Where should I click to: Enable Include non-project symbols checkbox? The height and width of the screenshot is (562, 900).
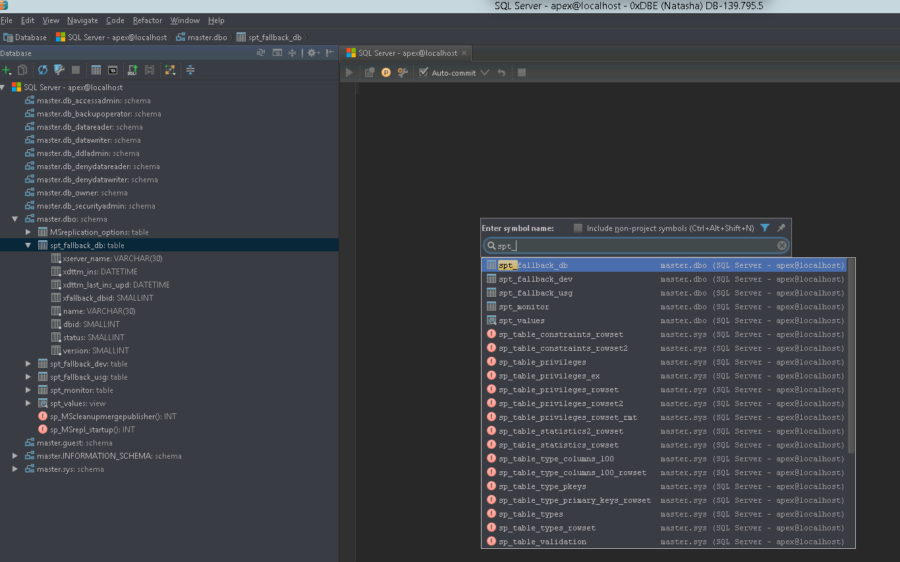(x=577, y=228)
